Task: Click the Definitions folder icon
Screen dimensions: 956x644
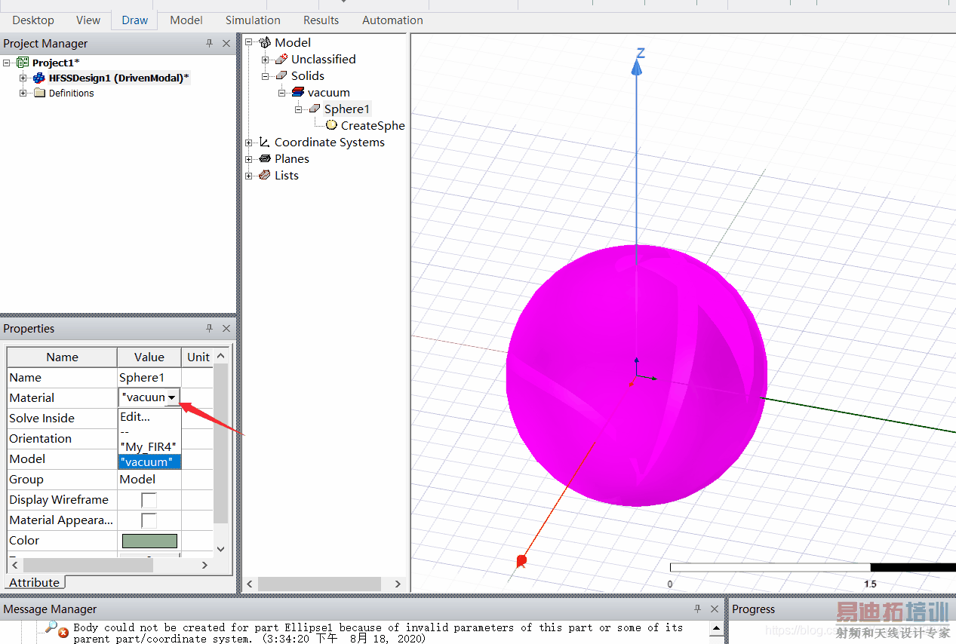Action: tap(39, 94)
